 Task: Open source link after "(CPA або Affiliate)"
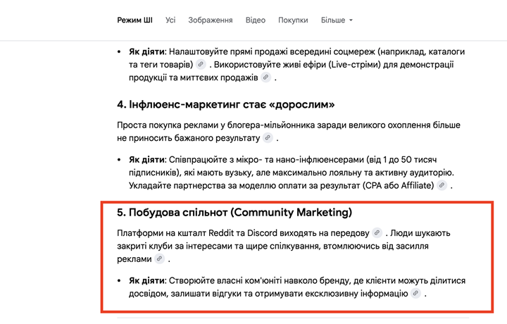tap(442, 185)
